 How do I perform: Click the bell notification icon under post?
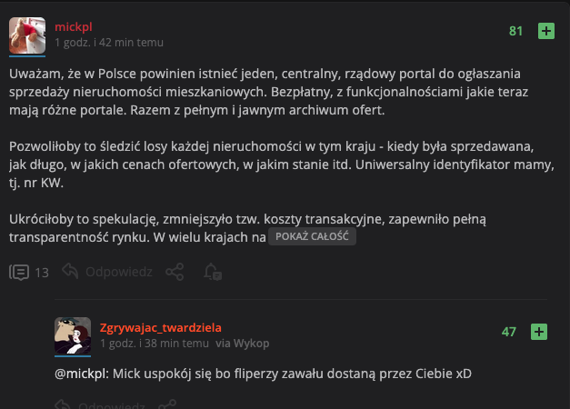click(212, 272)
